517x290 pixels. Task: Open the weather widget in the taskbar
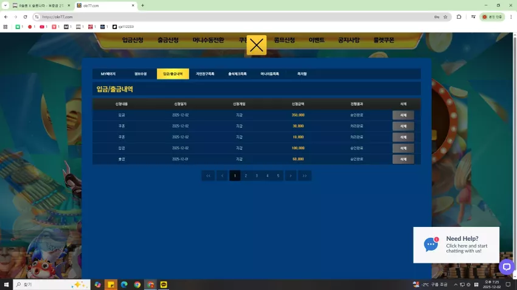click(430, 285)
